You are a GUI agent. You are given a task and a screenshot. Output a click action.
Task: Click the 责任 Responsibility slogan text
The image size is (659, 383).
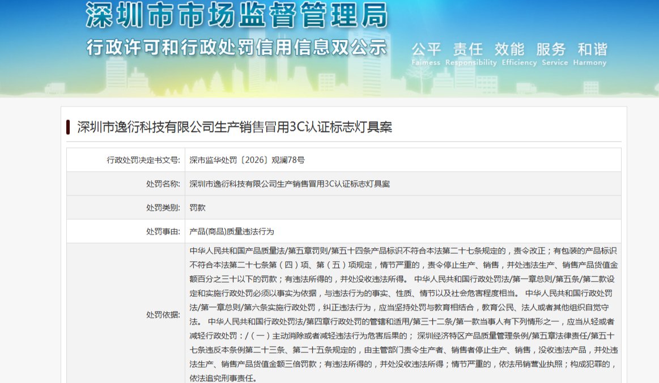471,54
